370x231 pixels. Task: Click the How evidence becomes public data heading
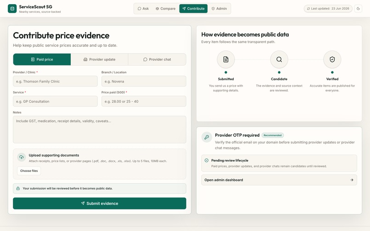coord(245,34)
